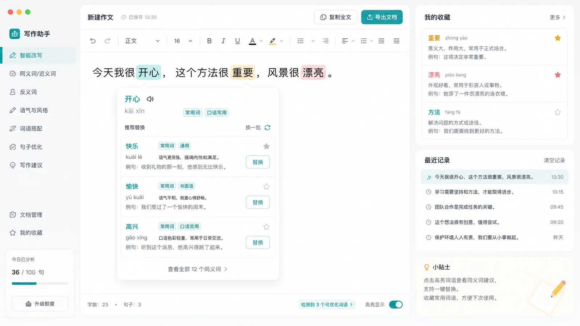
Task: Replace with 快乐 using 替换 button
Action: (x=258, y=162)
